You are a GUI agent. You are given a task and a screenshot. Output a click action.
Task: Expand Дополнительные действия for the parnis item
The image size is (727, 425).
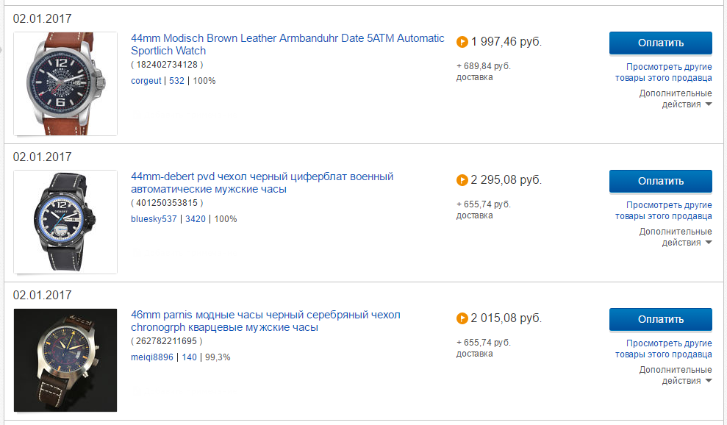pos(676,375)
